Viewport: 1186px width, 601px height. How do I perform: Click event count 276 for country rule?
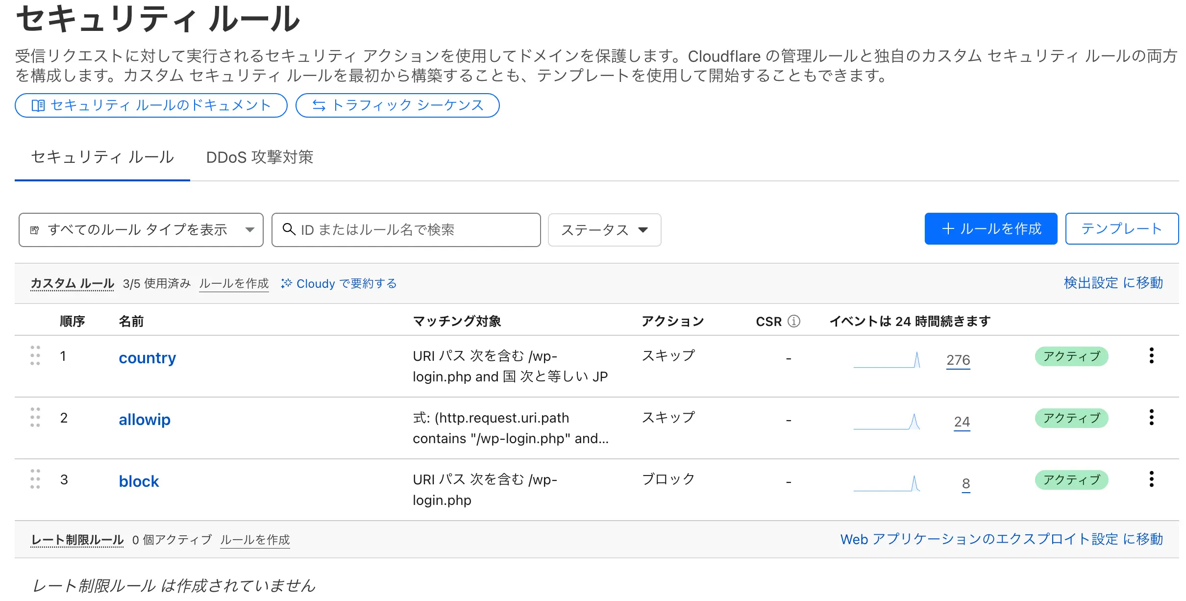coord(958,360)
